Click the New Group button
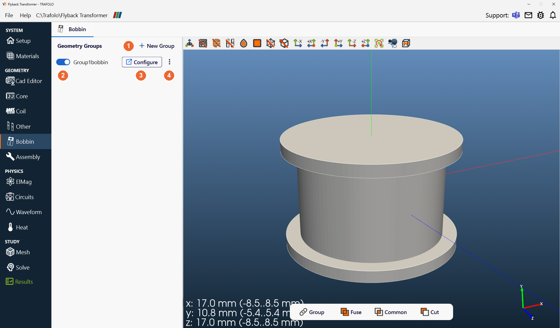 157,46
